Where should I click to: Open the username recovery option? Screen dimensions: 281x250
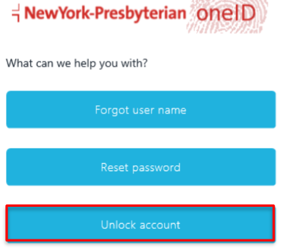[x=141, y=109]
